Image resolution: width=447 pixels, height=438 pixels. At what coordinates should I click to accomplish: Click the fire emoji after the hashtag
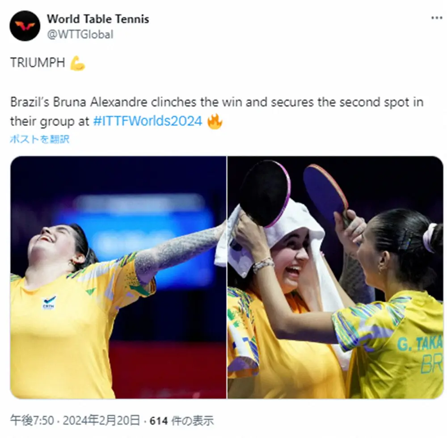215,121
